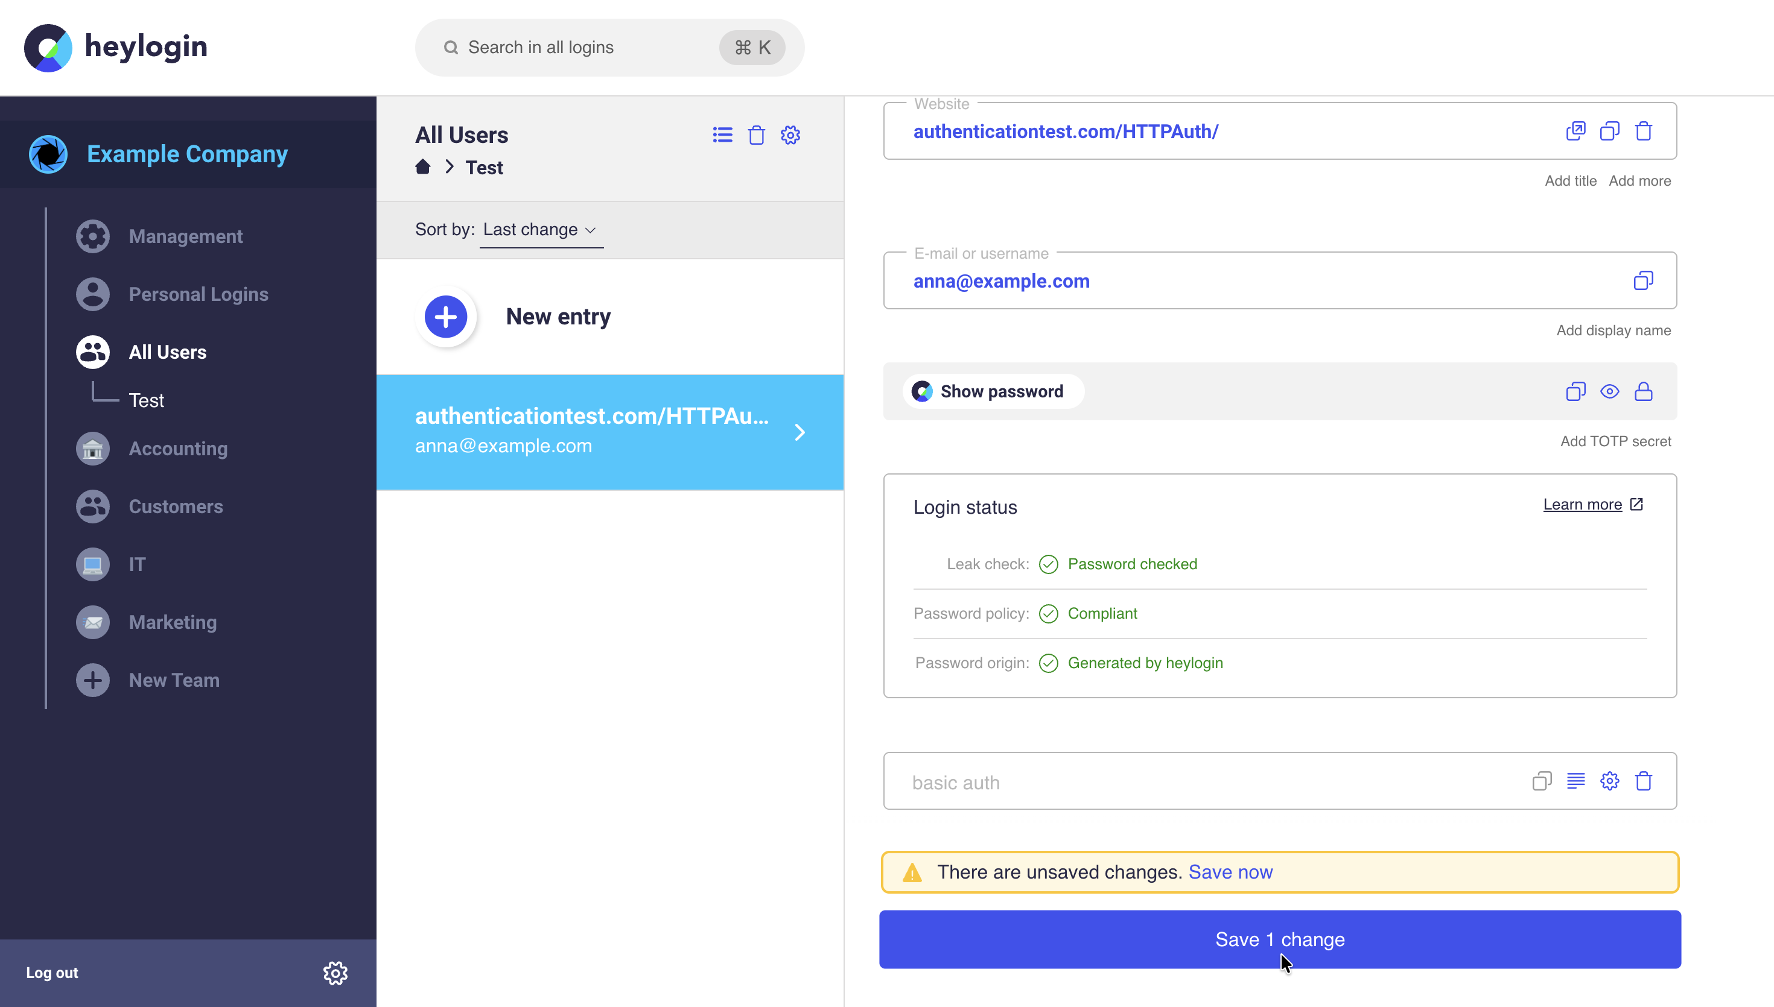Click the Test breadcrumb label
The width and height of the screenshot is (1774, 1007).
coord(484,168)
